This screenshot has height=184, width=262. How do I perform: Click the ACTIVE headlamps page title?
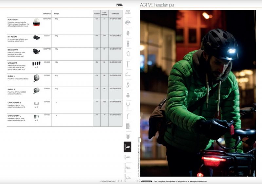157,5
